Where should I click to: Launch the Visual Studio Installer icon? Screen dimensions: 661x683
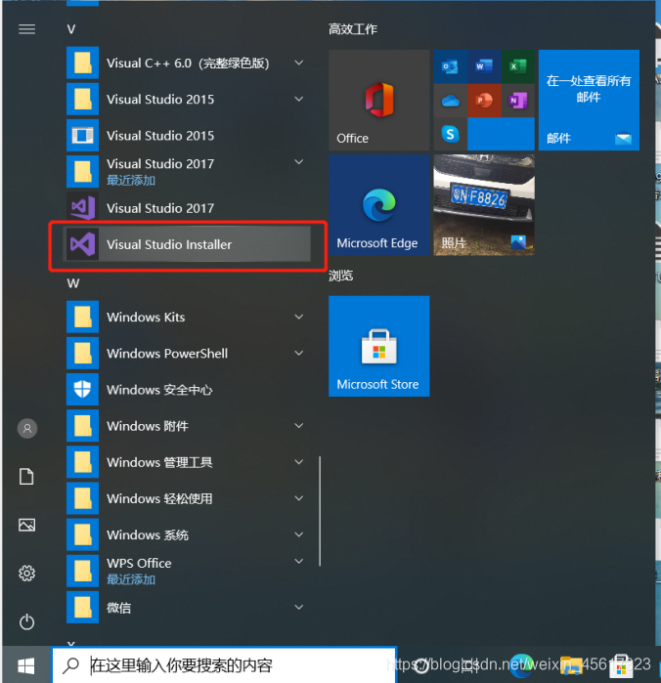82,244
